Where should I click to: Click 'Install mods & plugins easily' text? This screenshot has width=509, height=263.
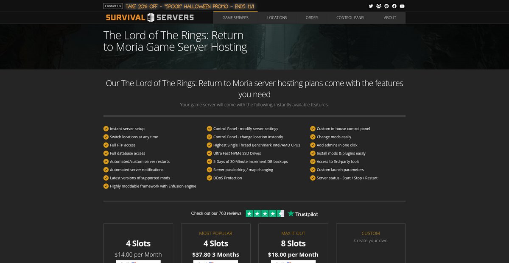point(341,154)
